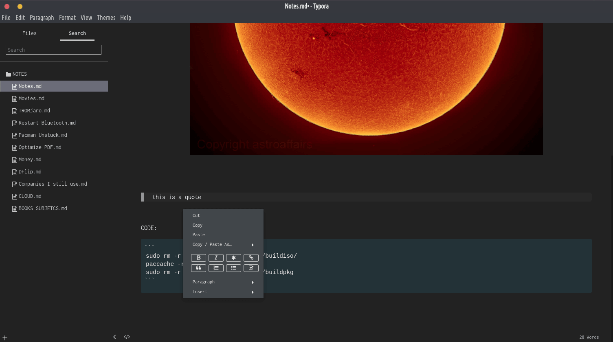Click the CODE: paragraph text
The height and width of the screenshot is (342, 613).
coord(149,228)
